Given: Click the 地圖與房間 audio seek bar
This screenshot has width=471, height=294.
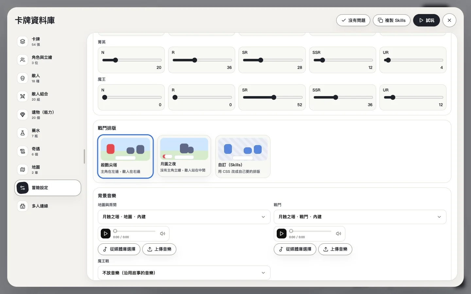Looking at the screenshot, I should [134, 231].
